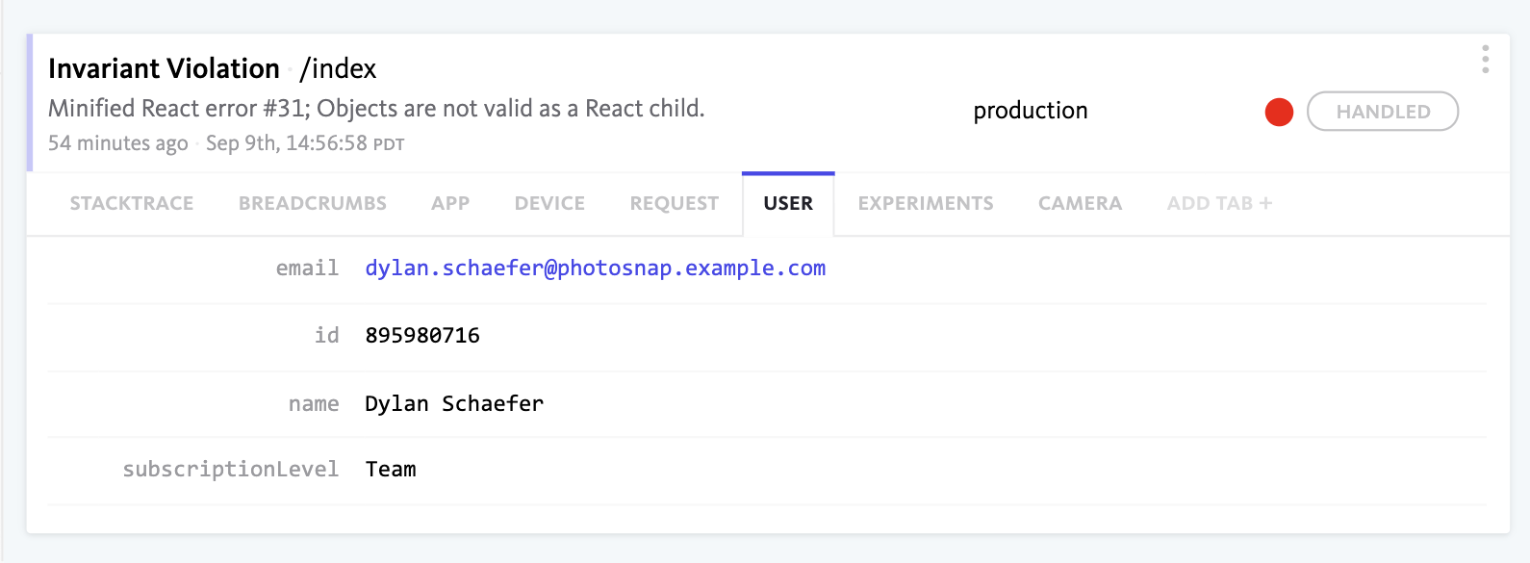
Task: Open the BREADCRUMBS tab
Action: coord(313,203)
